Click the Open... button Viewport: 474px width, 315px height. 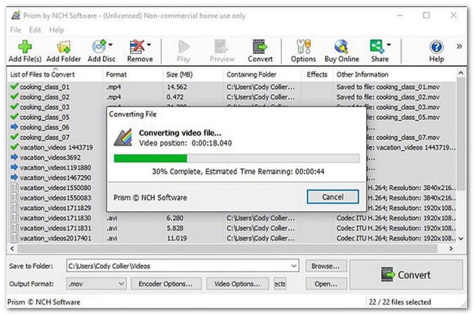326,284
